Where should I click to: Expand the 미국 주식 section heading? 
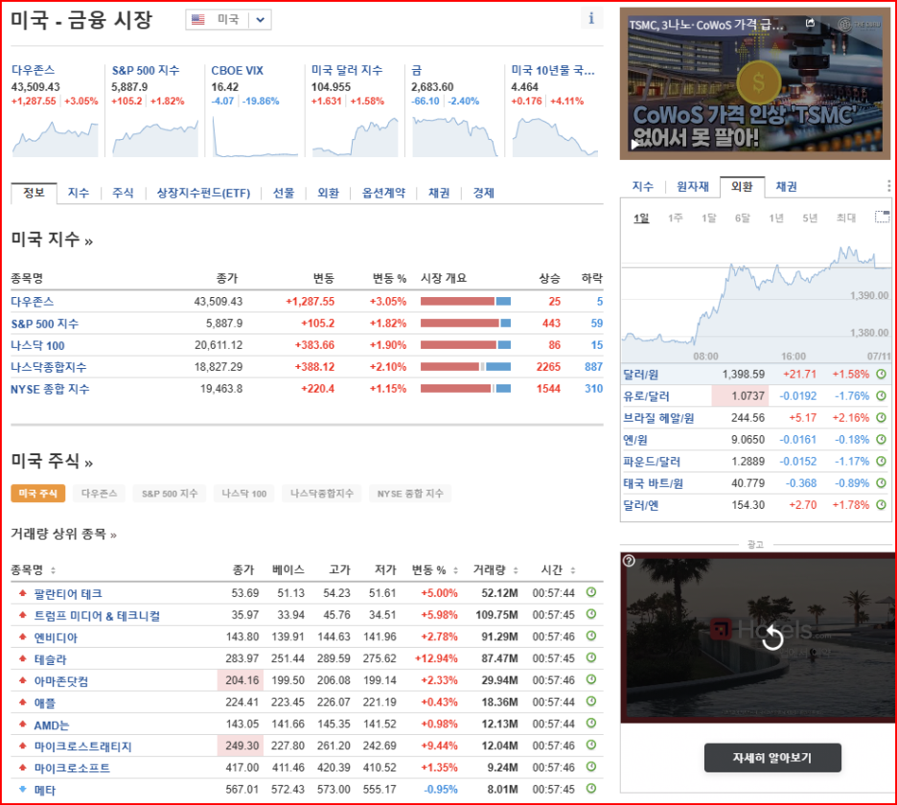tap(52, 461)
